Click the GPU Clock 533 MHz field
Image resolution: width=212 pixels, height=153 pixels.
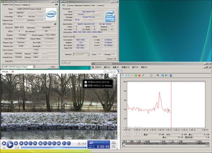[19, 54]
